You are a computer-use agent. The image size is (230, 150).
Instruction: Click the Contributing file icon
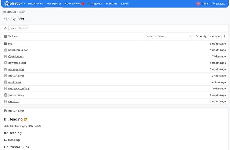[x=5, y=56]
